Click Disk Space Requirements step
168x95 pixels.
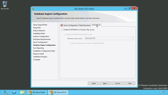pos(42,39)
